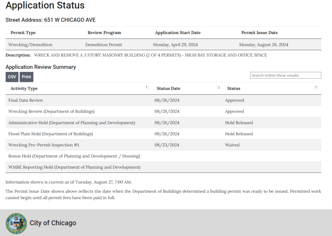Sort by Status Date column arrows
The height and width of the screenshot is (236, 332).
click(x=218, y=87)
